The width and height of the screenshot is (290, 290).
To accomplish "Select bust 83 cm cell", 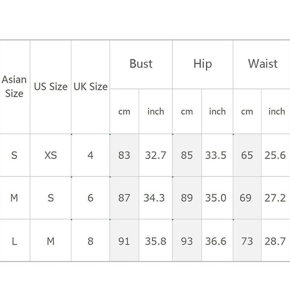I will [x=124, y=155].
